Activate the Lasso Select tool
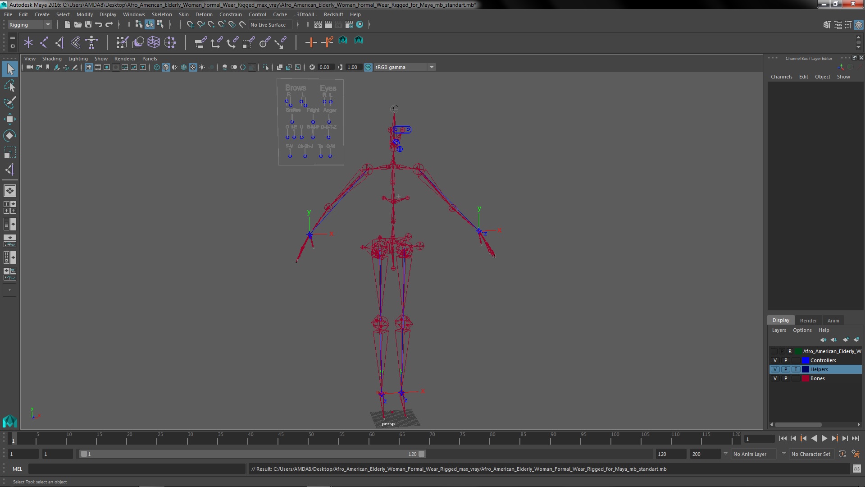 point(10,86)
